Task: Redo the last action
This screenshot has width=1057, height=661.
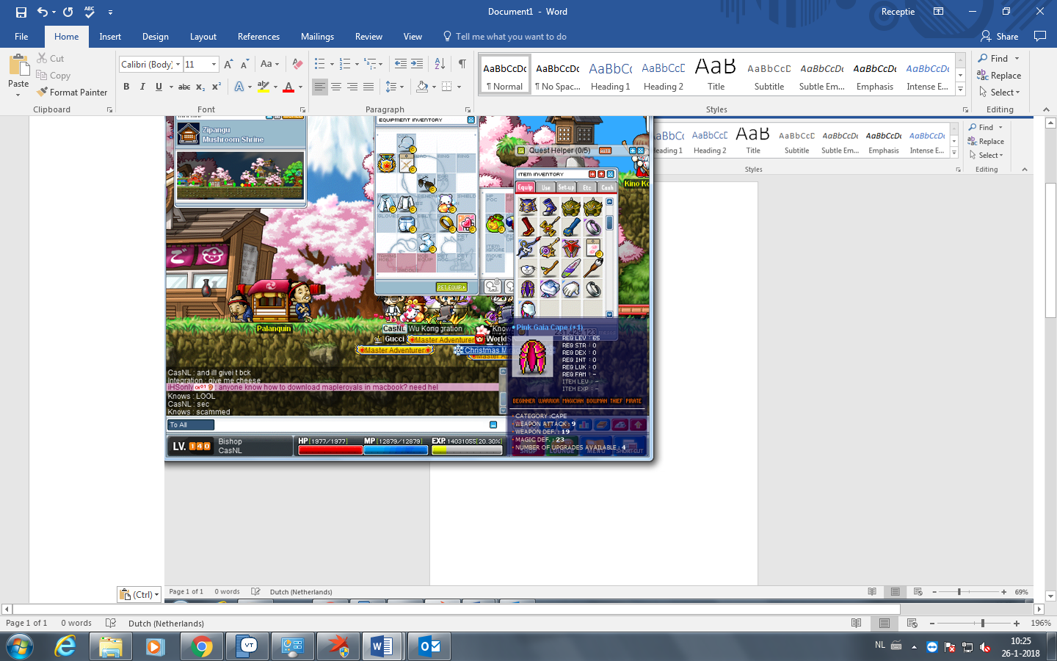Action: click(68, 12)
